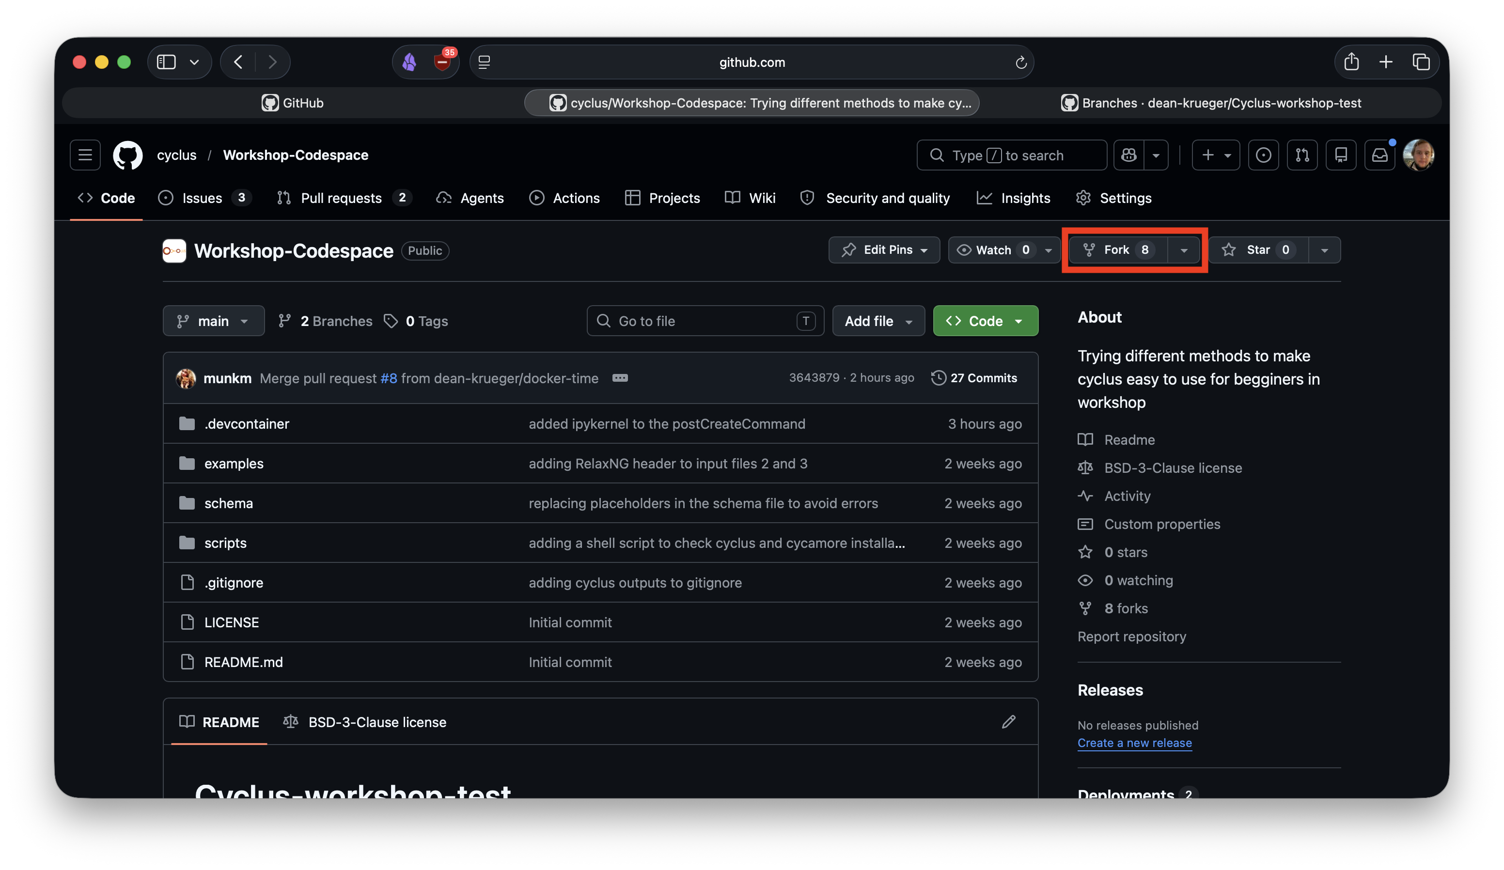
Task: Open the page reader icon in address bar
Action: click(484, 62)
